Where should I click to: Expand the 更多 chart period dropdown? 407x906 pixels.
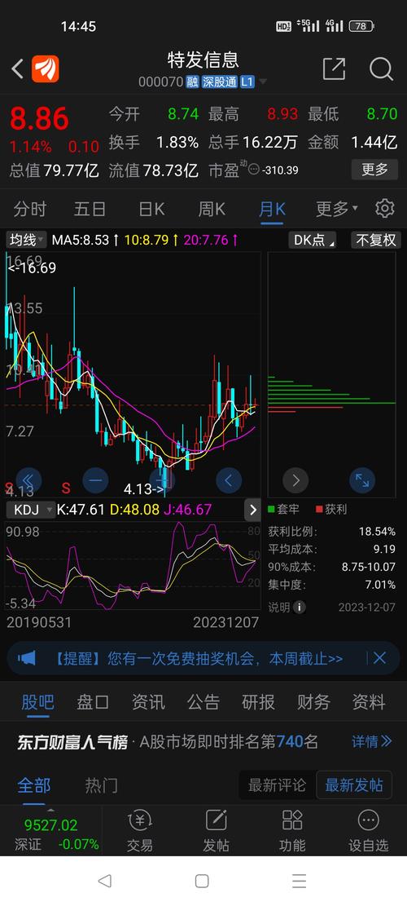(337, 209)
